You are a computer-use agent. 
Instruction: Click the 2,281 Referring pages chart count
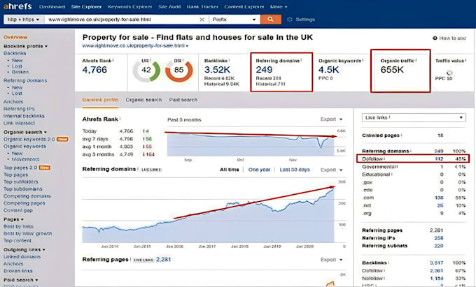164,260
